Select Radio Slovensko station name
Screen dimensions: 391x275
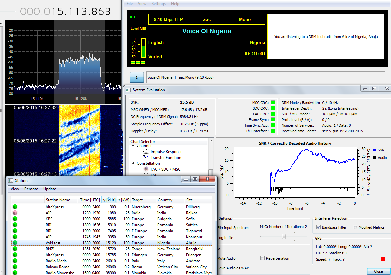(x=60, y=273)
